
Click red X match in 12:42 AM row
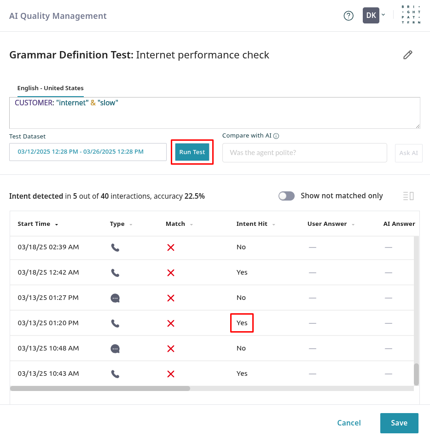tap(171, 273)
